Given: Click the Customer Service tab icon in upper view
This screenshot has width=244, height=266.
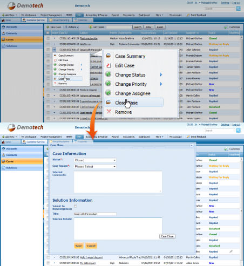Looking at the screenshot, I should pyautogui.click(x=24, y=20).
